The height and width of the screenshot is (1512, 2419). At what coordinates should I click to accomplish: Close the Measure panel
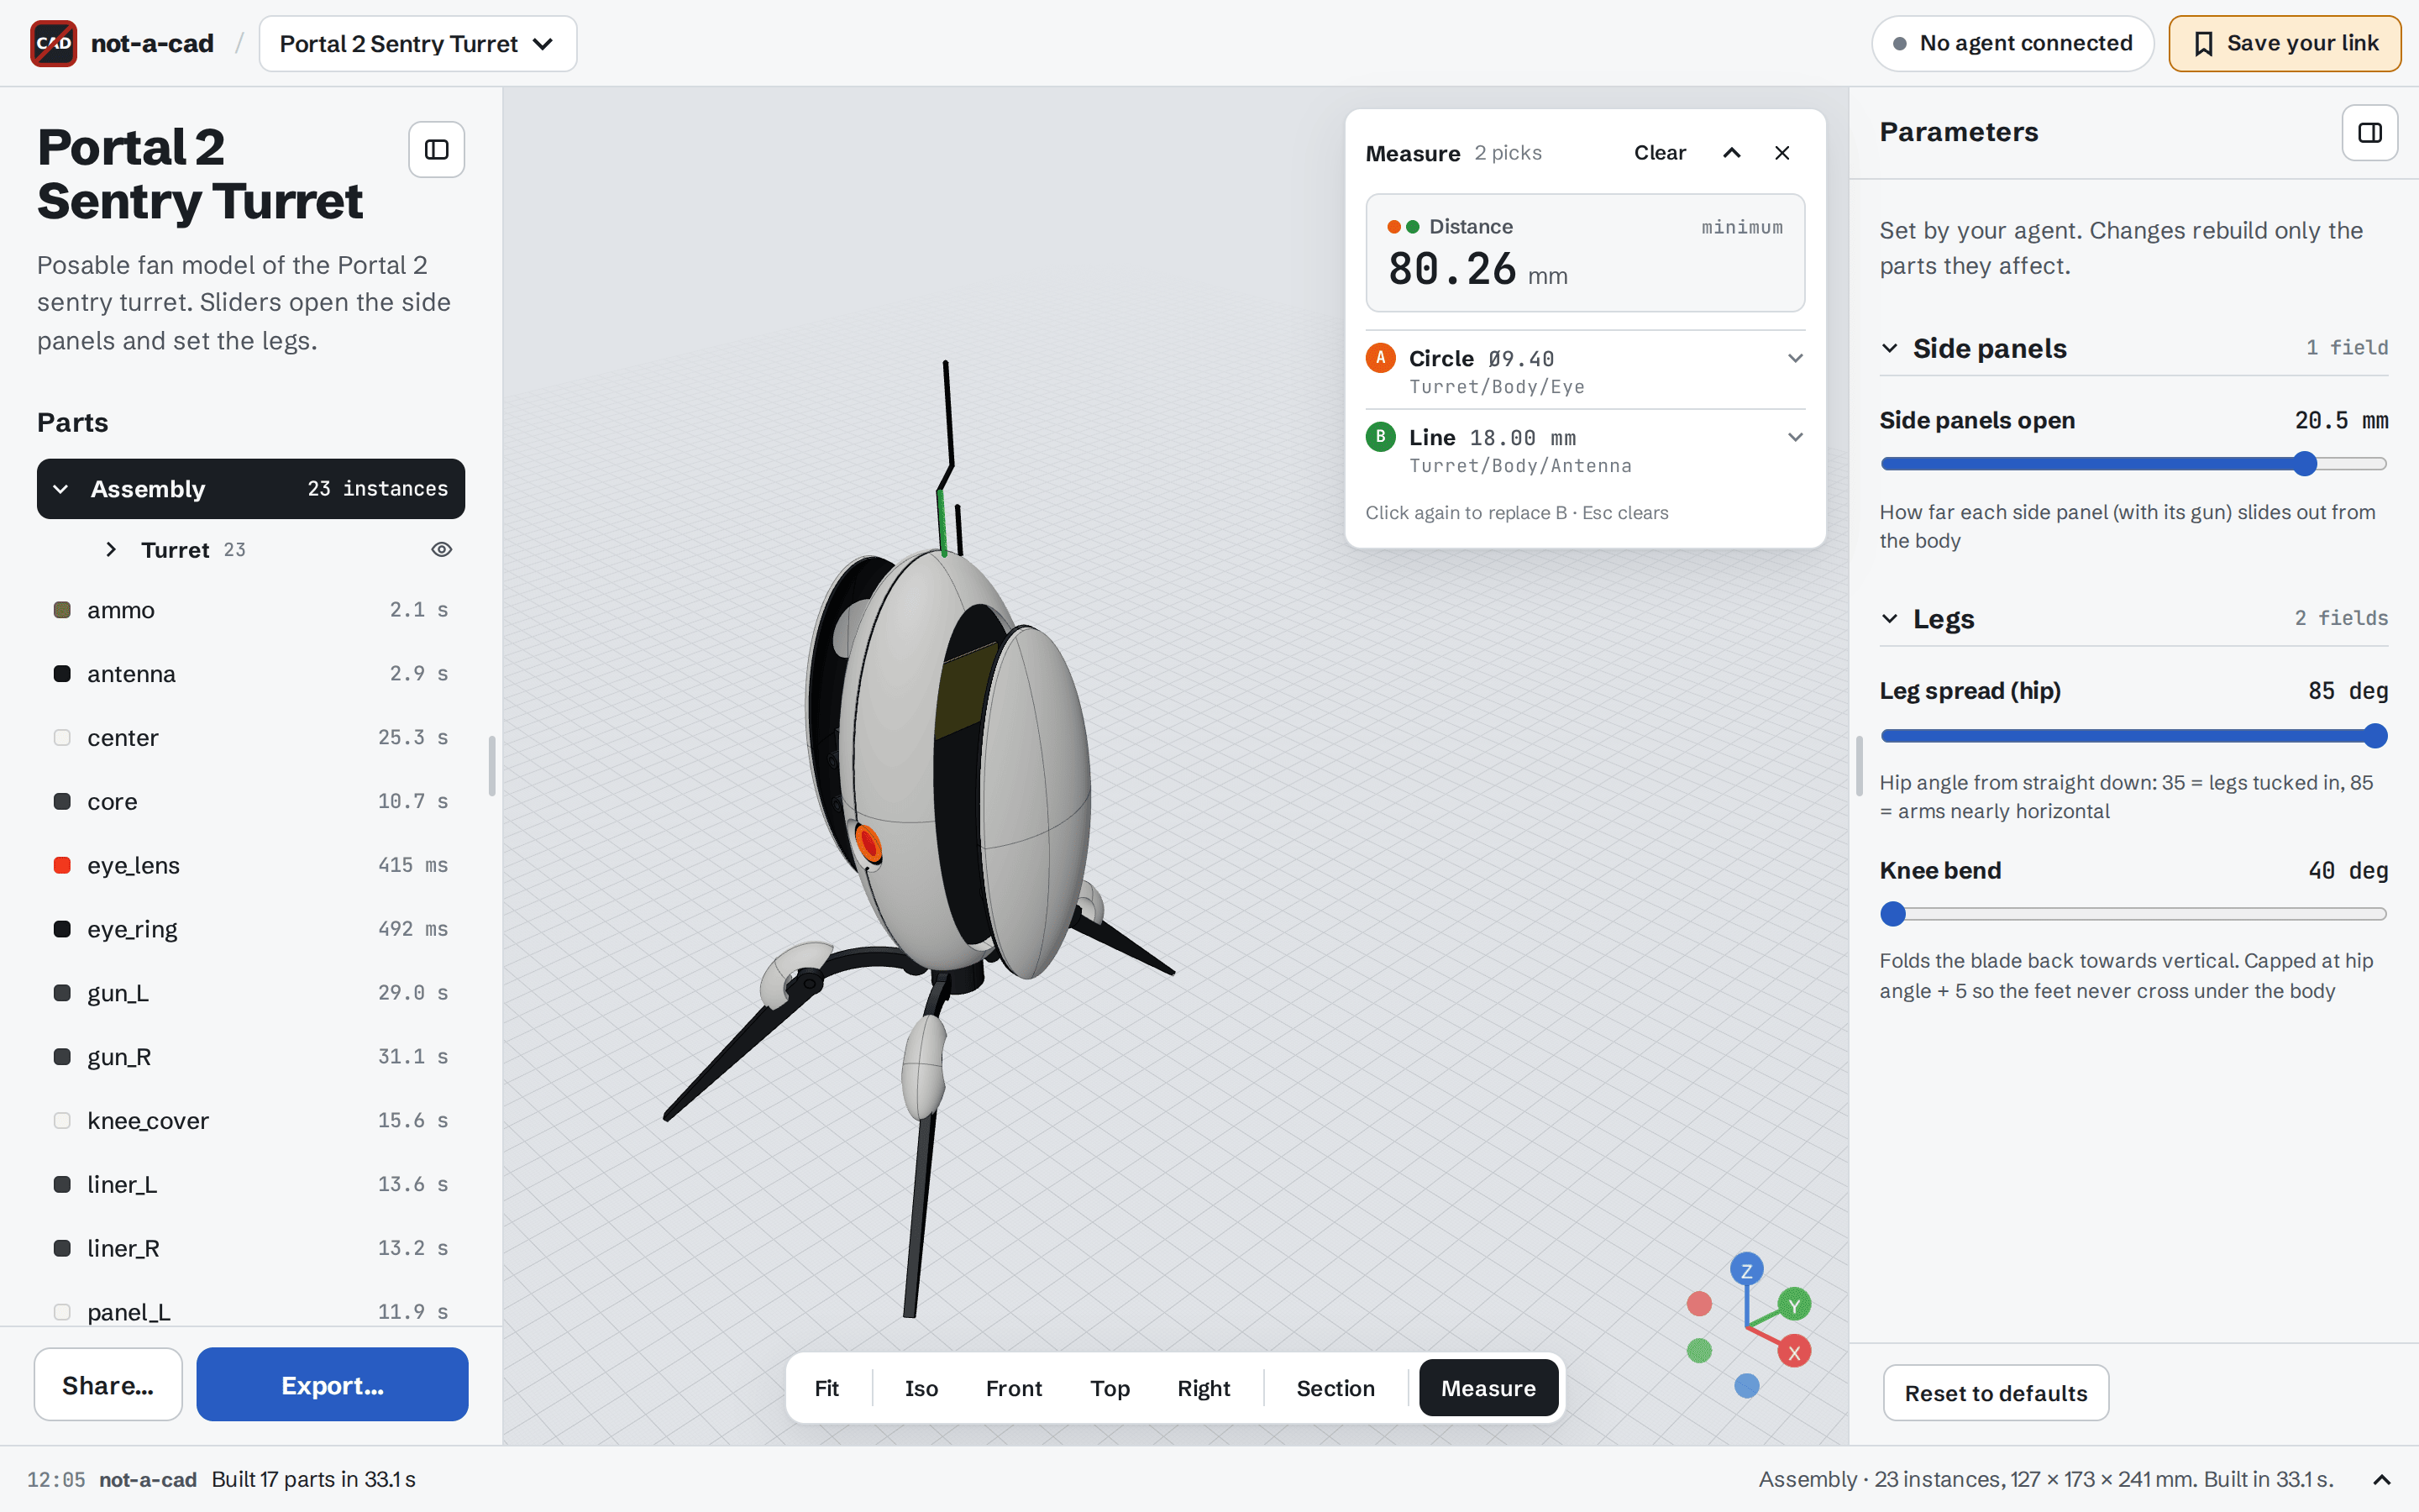(1782, 153)
